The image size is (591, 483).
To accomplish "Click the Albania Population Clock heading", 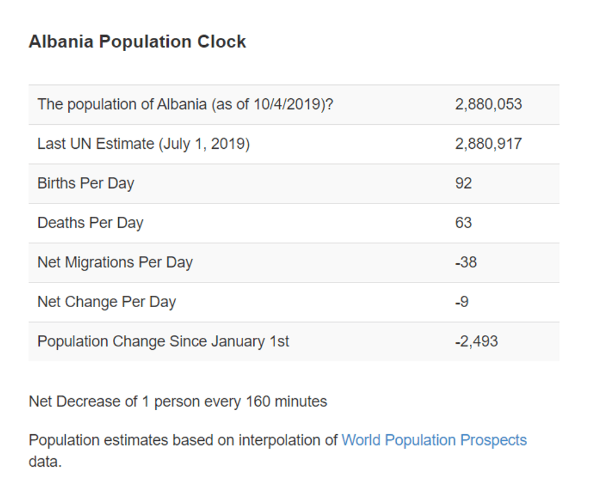I will (137, 42).
